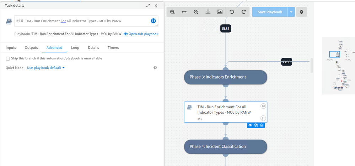Switch to the Loop tab
Viewport: 355px width, 166px height.
tap(75, 47)
